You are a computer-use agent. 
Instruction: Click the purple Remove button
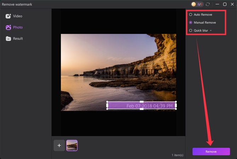(x=211, y=152)
